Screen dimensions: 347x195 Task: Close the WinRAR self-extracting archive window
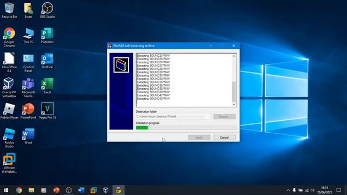coord(234,45)
